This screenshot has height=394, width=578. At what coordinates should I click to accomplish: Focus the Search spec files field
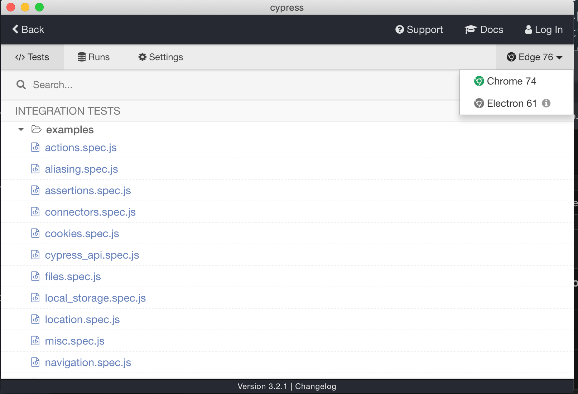(x=229, y=85)
